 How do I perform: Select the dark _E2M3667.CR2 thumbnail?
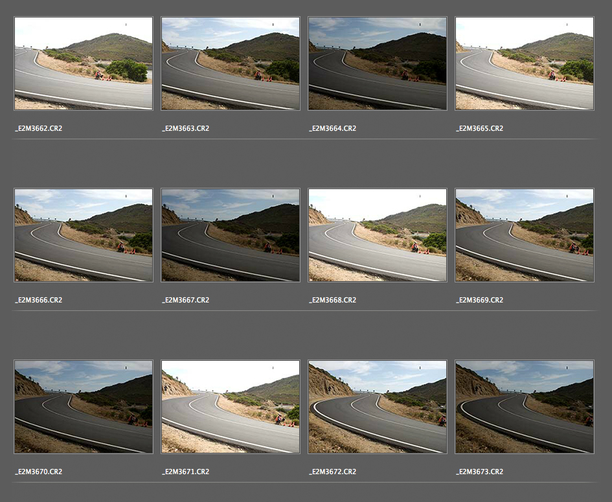point(231,235)
